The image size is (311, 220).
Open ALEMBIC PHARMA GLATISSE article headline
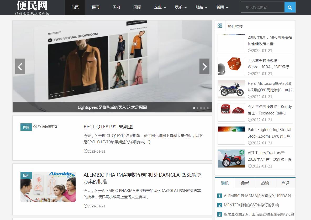coord(143,178)
